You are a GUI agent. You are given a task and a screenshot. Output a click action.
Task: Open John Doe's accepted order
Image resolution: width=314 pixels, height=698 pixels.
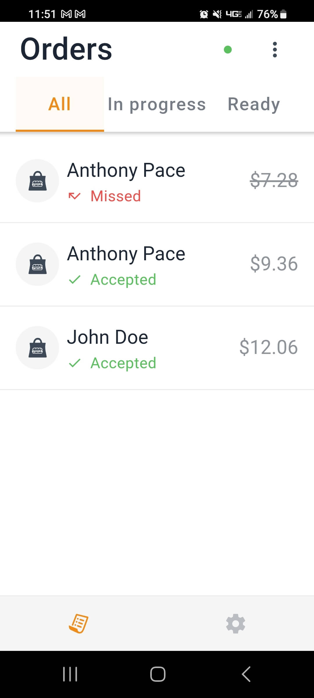157,348
